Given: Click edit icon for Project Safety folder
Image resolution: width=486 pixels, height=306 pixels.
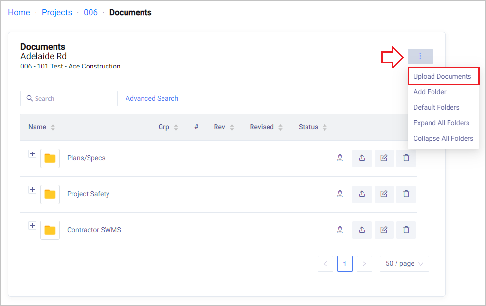Looking at the screenshot, I should point(384,194).
